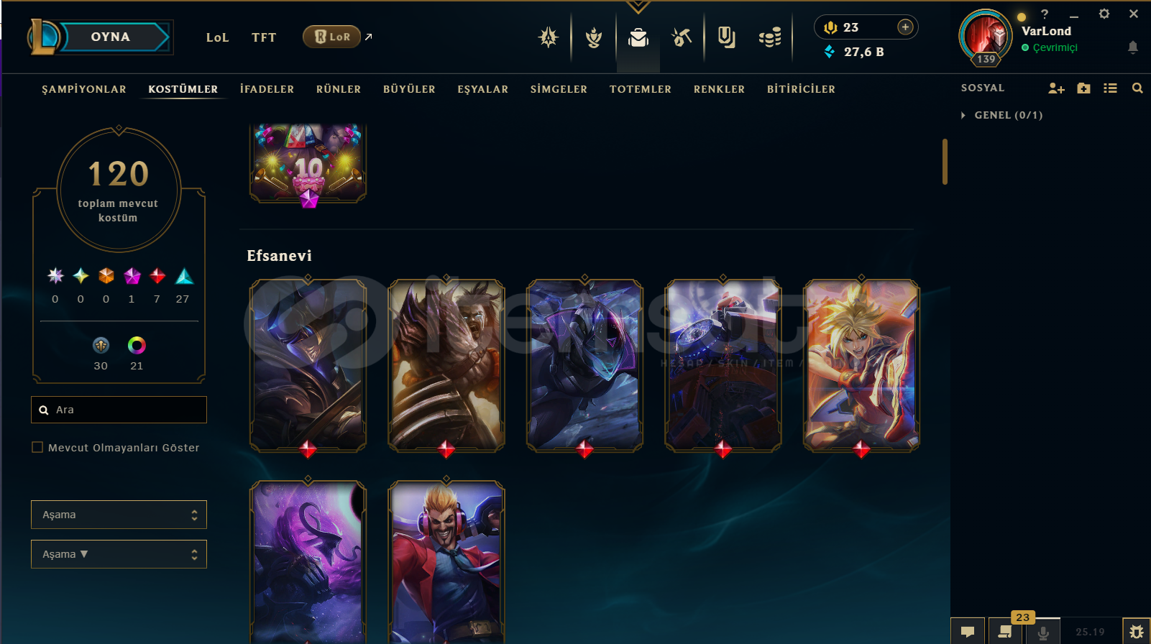Screen dimensions: 1151x644
Task: Open the missions icon with 23 badge
Action: tap(1005, 632)
